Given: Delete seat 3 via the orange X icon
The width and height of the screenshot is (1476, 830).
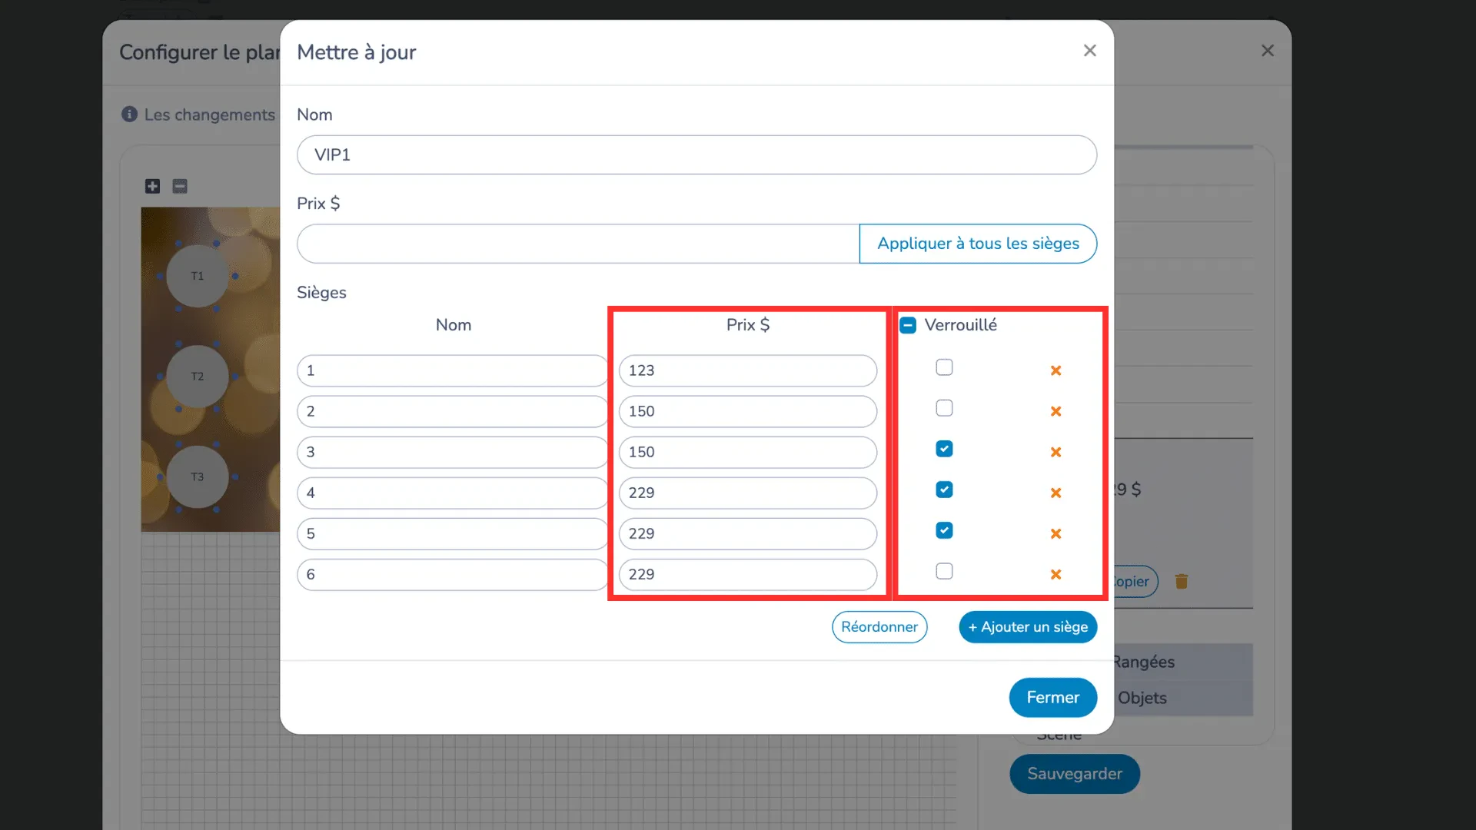Looking at the screenshot, I should (1055, 452).
